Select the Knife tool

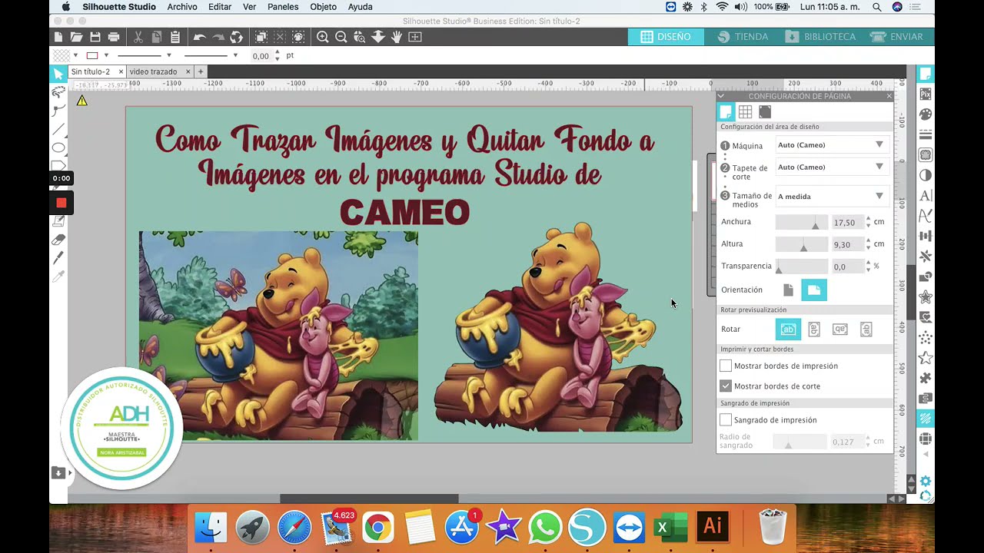58,258
